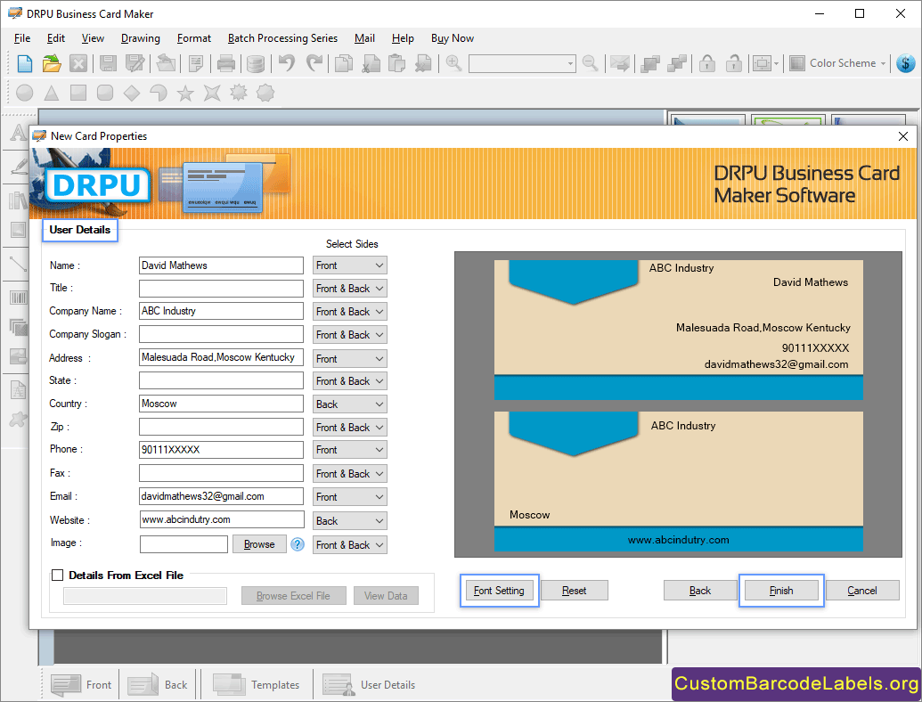Image resolution: width=922 pixels, height=702 pixels.
Task: Open the Website side dropdown
Action: point(350,521)
